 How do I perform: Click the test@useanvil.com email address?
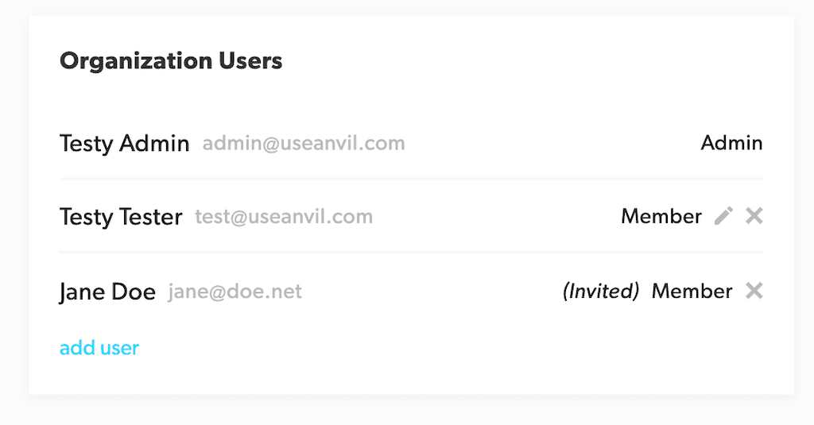284,217
